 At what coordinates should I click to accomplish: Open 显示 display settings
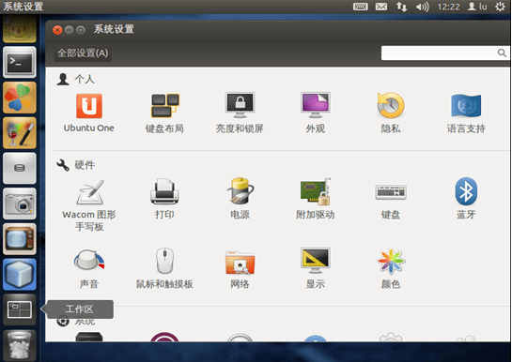(315, 269)
